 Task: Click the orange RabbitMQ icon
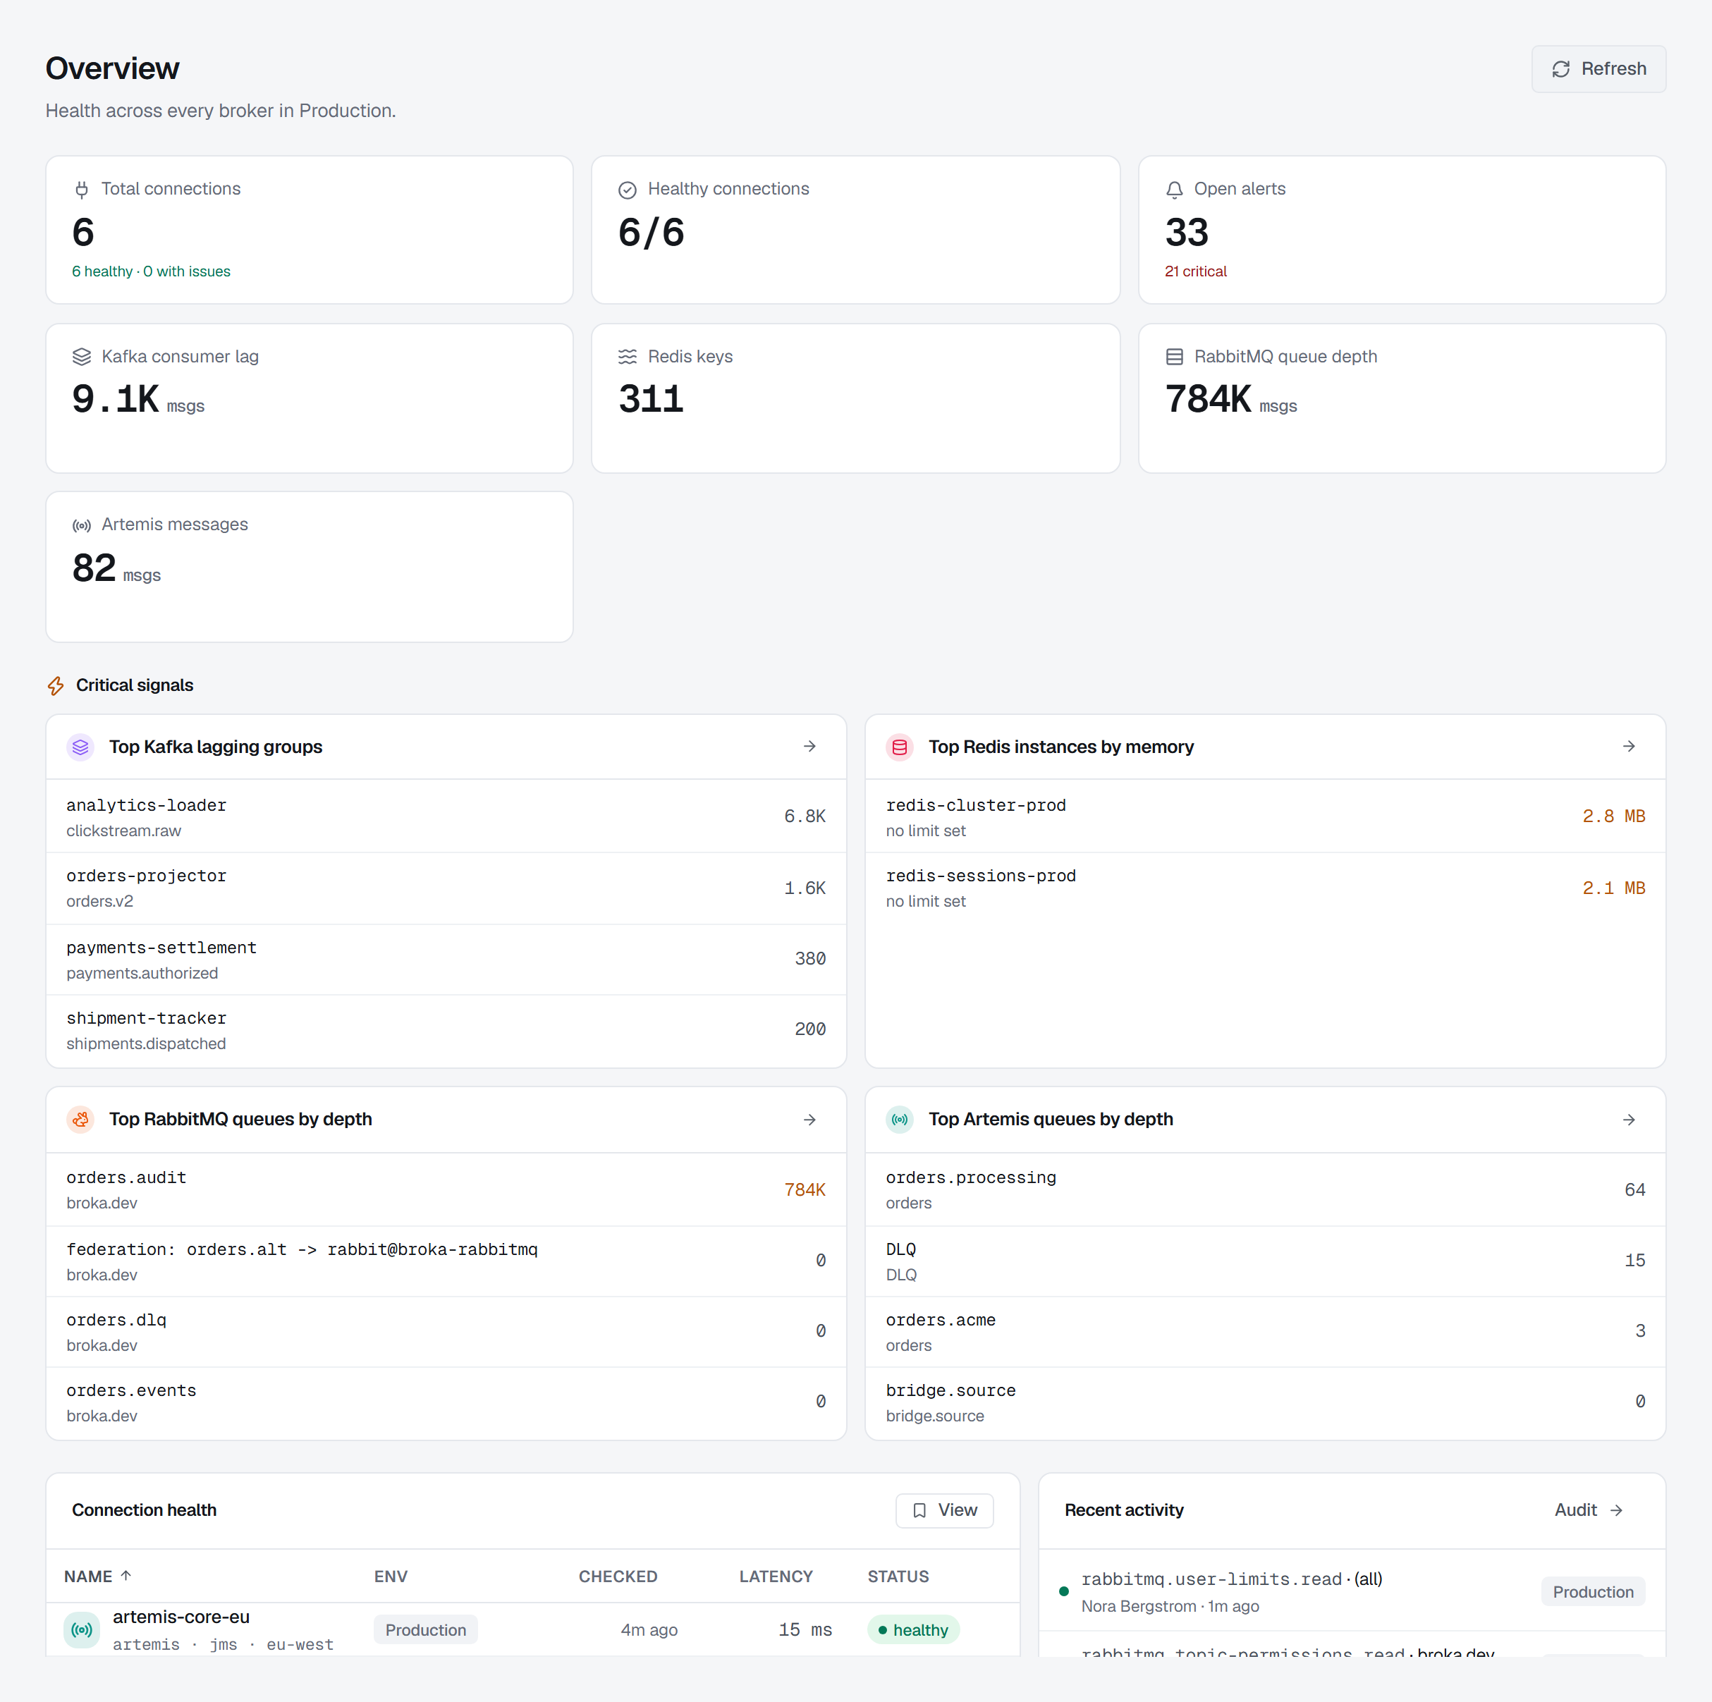click(x=80, y=1120)
